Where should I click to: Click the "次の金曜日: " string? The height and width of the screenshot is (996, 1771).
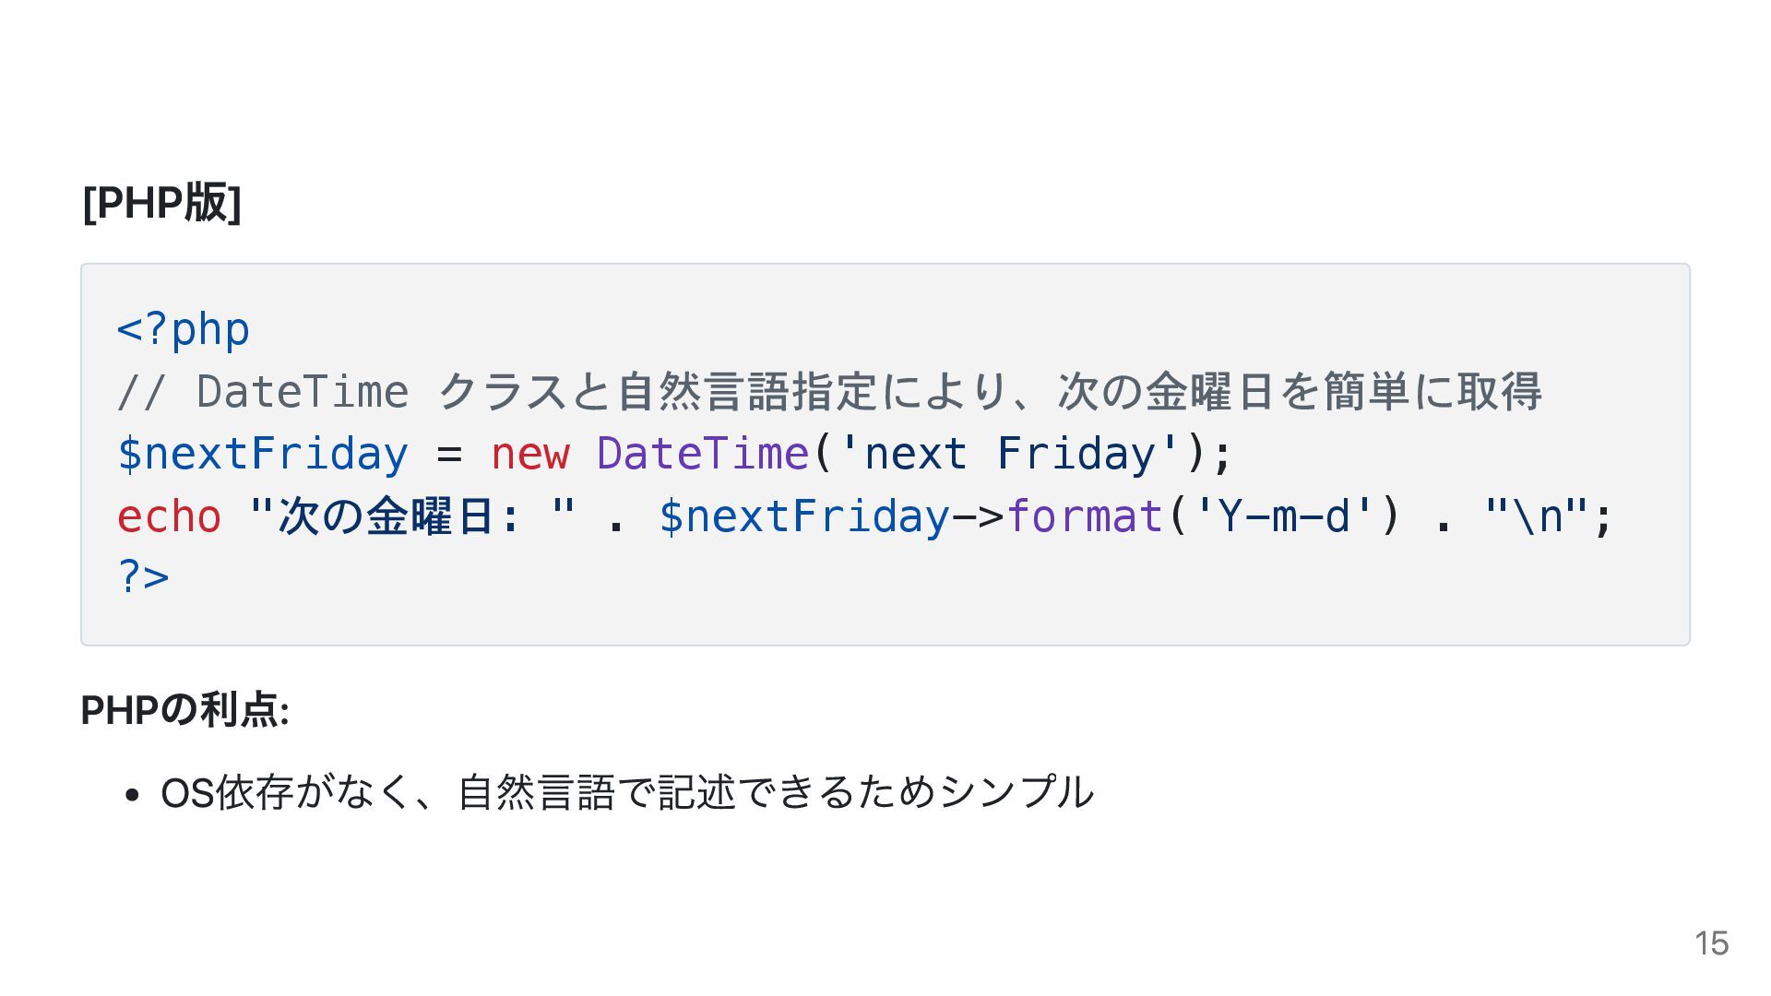pyautogui.click(x=412, y=516)
